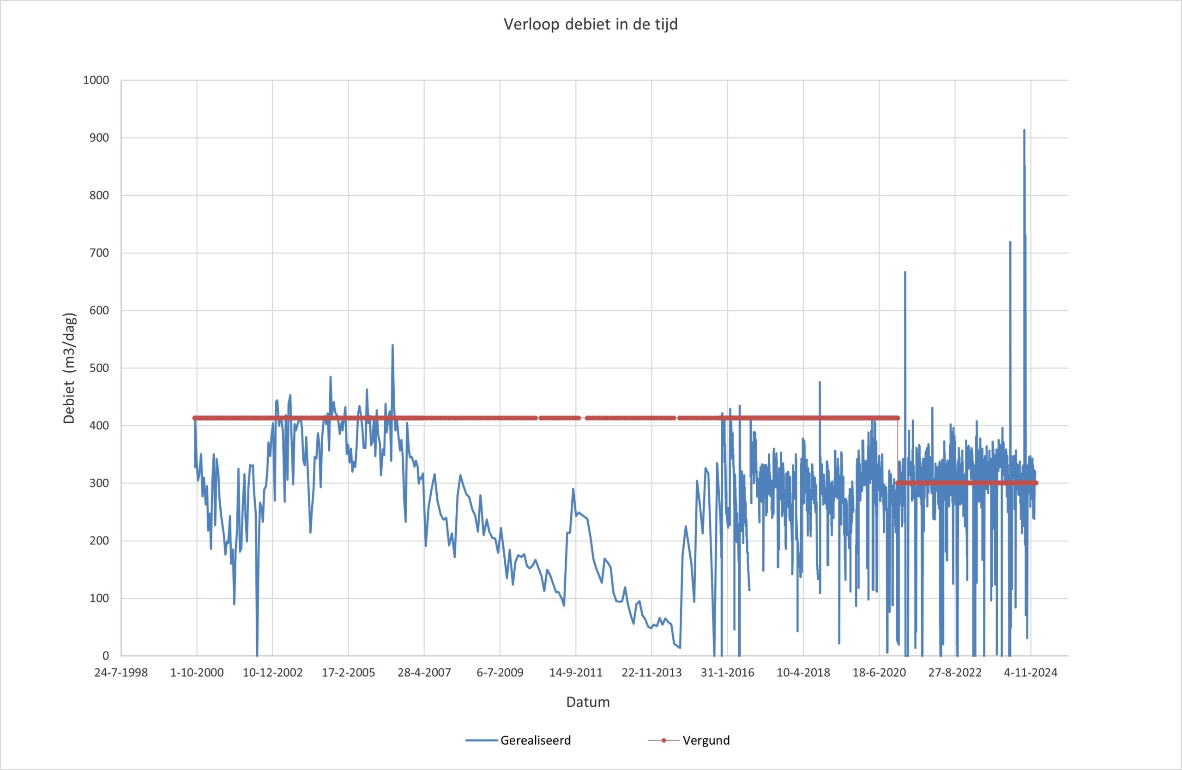Click the blue peak near 540 in 2006
The height and width of the screenshot is (770, 1182).
coord(392,346)
